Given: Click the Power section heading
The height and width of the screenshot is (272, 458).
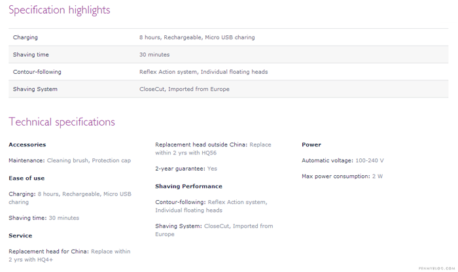Looking at the screenshot, I should pos(311,144).
